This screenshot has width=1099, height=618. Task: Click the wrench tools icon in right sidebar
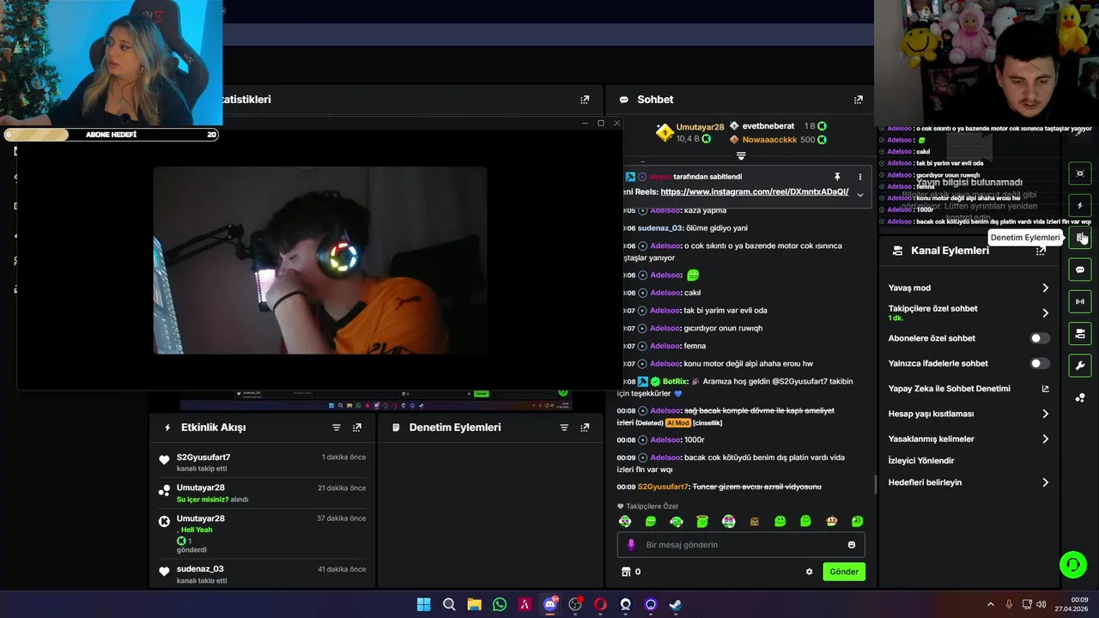coord(1080,366)
